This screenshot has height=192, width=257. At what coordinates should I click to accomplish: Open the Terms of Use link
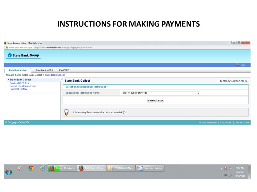pos(242,122)
